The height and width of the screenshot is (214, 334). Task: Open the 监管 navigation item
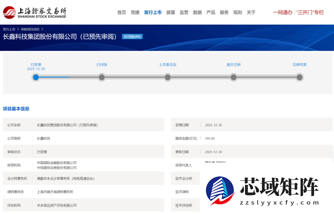click(184, 12)
